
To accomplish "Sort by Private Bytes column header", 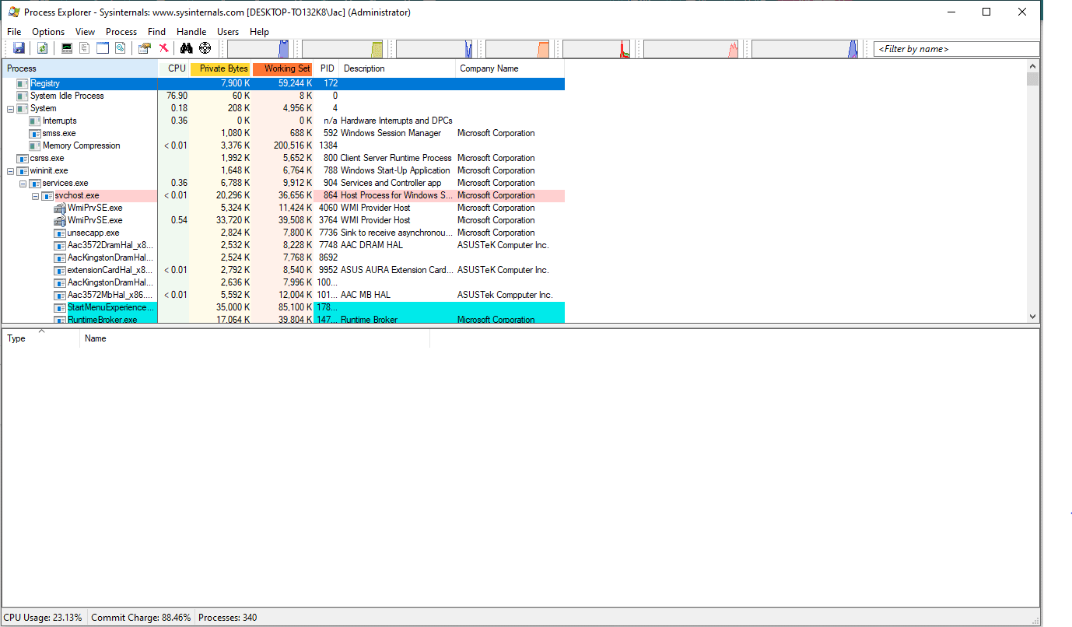I will (x=220, y=68).
